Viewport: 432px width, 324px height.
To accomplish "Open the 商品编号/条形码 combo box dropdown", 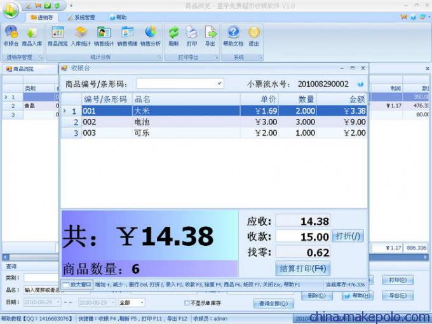I will 220,83.
